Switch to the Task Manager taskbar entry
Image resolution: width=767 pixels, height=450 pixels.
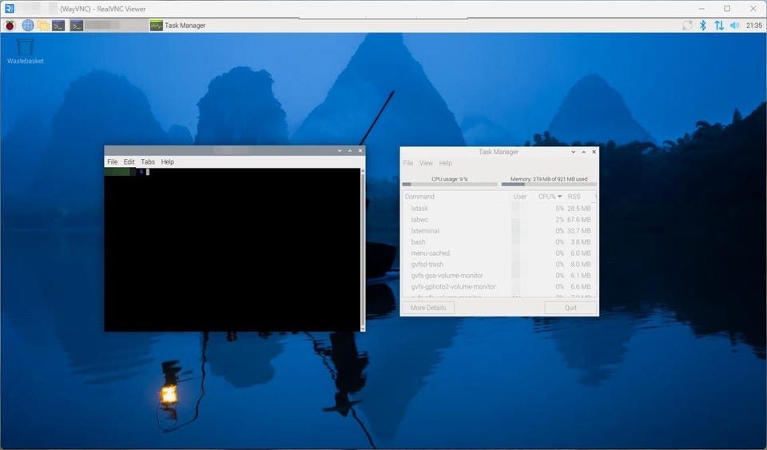[x=177, y=26]
